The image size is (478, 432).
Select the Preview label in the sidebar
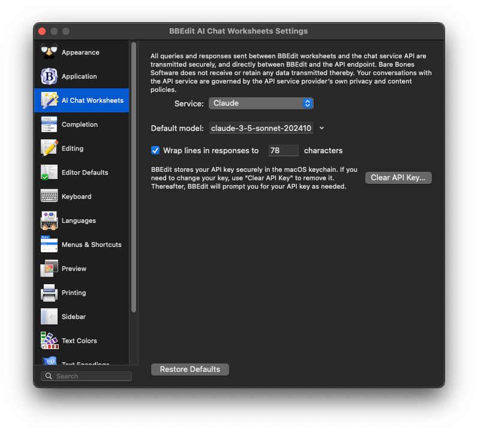74,269
